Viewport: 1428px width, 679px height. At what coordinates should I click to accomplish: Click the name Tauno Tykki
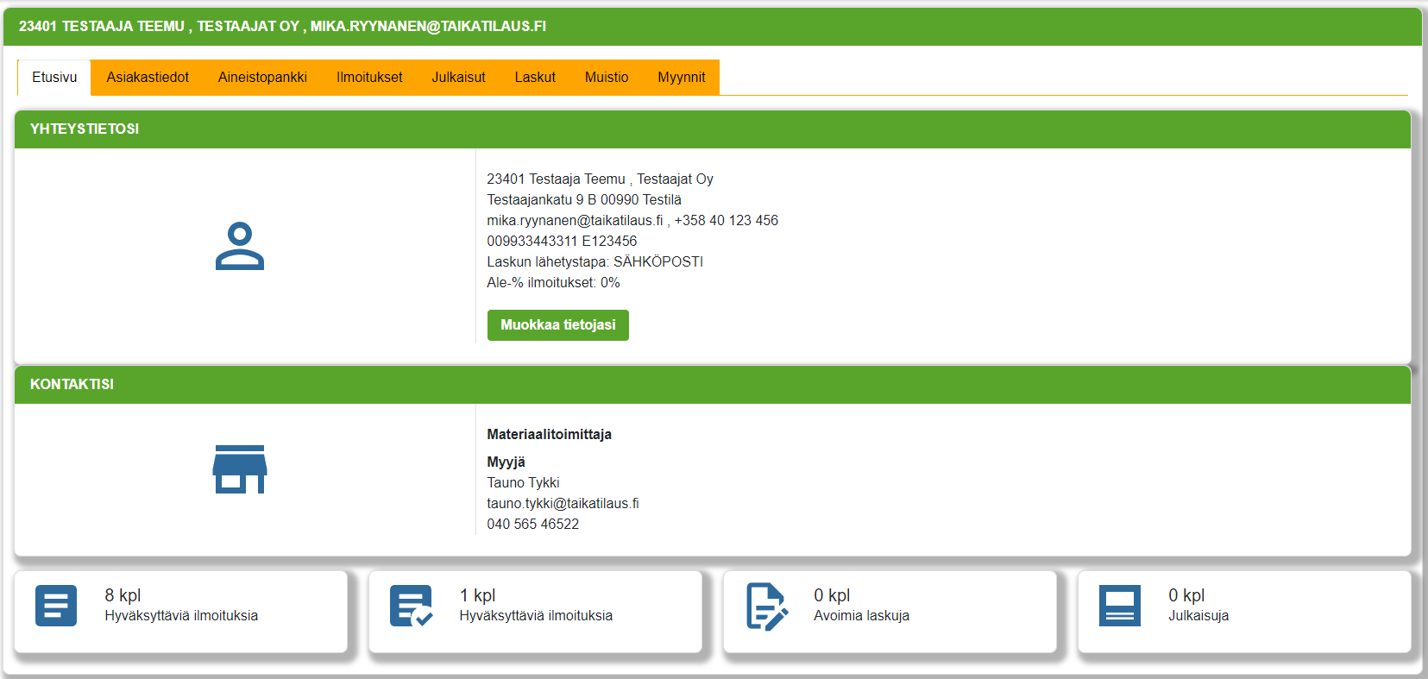[x=523, y=483]
